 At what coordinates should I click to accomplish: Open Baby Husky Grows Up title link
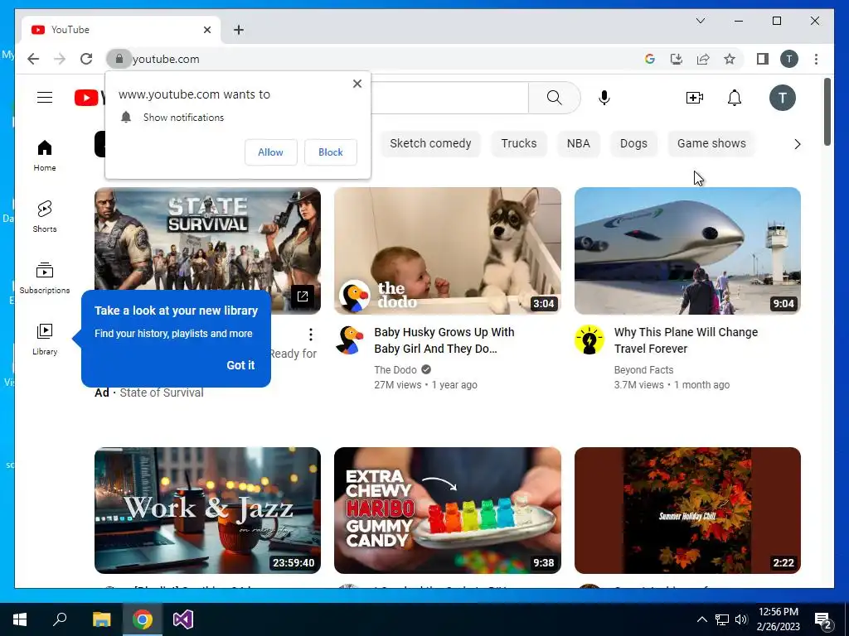click(444, 340)
